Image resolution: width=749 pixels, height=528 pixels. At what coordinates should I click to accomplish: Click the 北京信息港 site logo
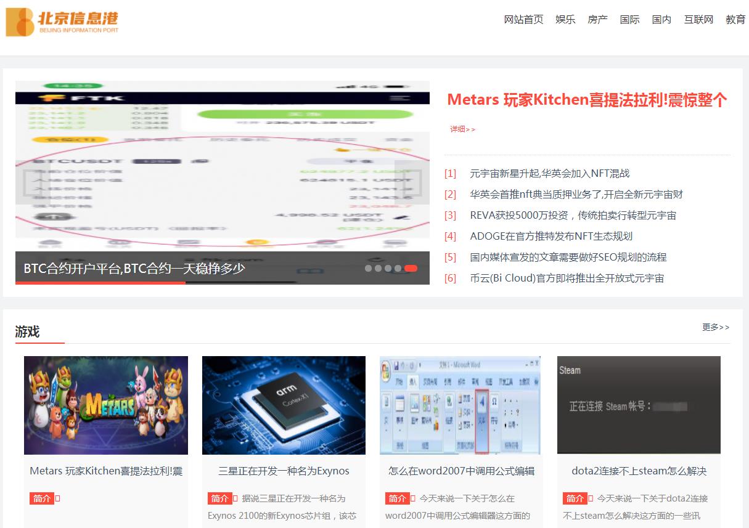62,22
